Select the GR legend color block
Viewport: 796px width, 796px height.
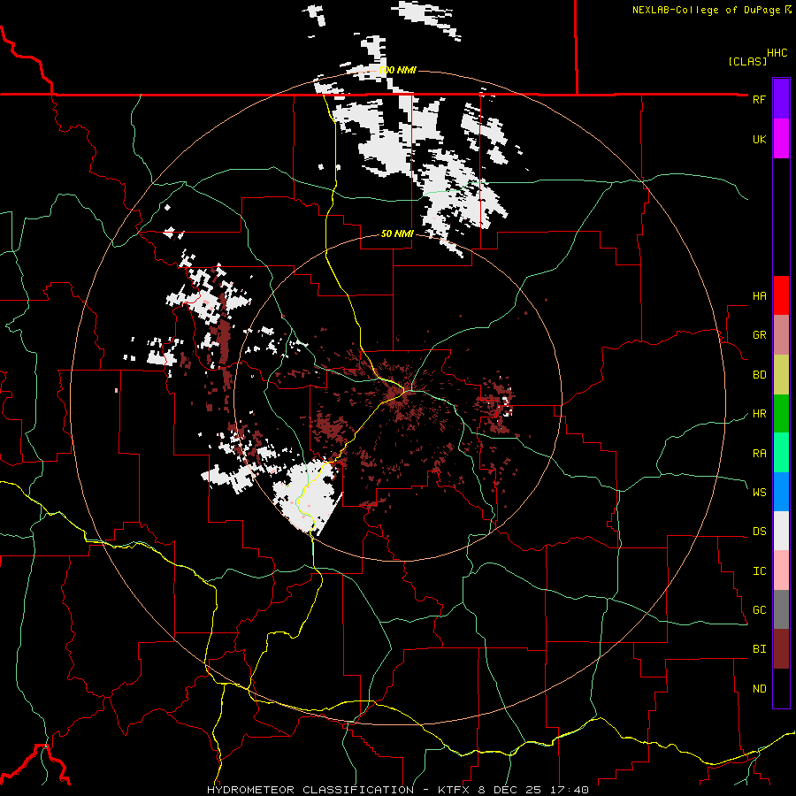[781, 334]
